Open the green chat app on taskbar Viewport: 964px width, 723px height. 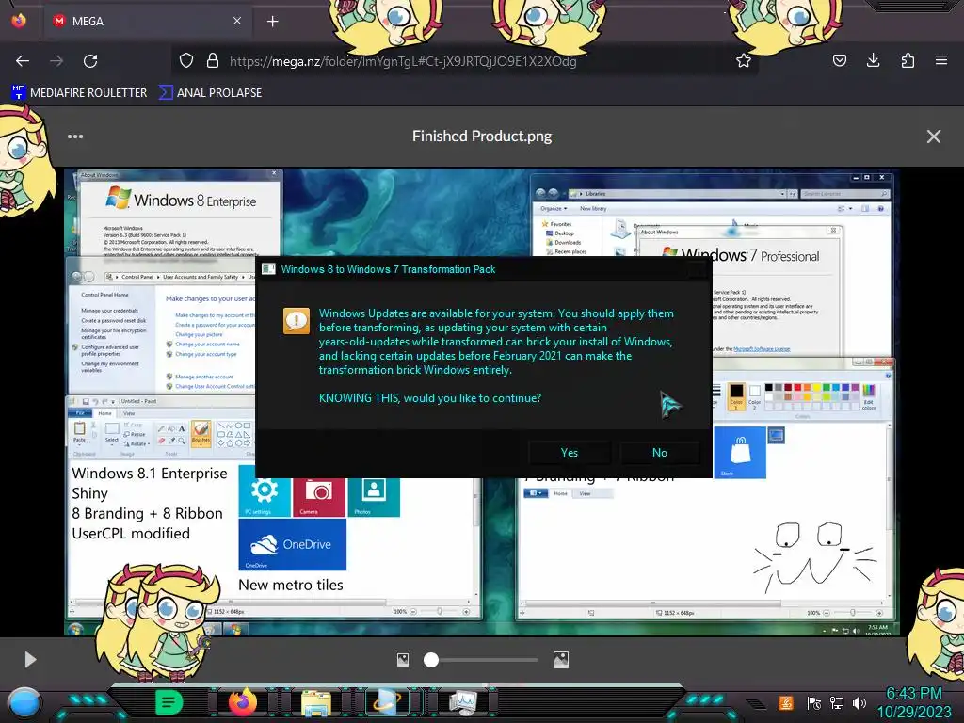169,702
